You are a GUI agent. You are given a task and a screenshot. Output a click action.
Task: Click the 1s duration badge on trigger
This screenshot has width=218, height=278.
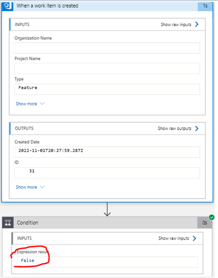(205, 6)
